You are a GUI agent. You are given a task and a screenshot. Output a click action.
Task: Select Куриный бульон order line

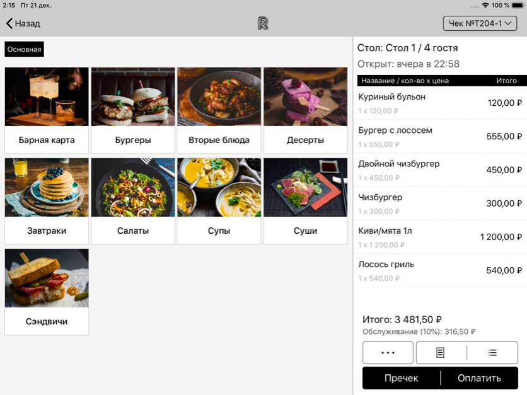439,103
